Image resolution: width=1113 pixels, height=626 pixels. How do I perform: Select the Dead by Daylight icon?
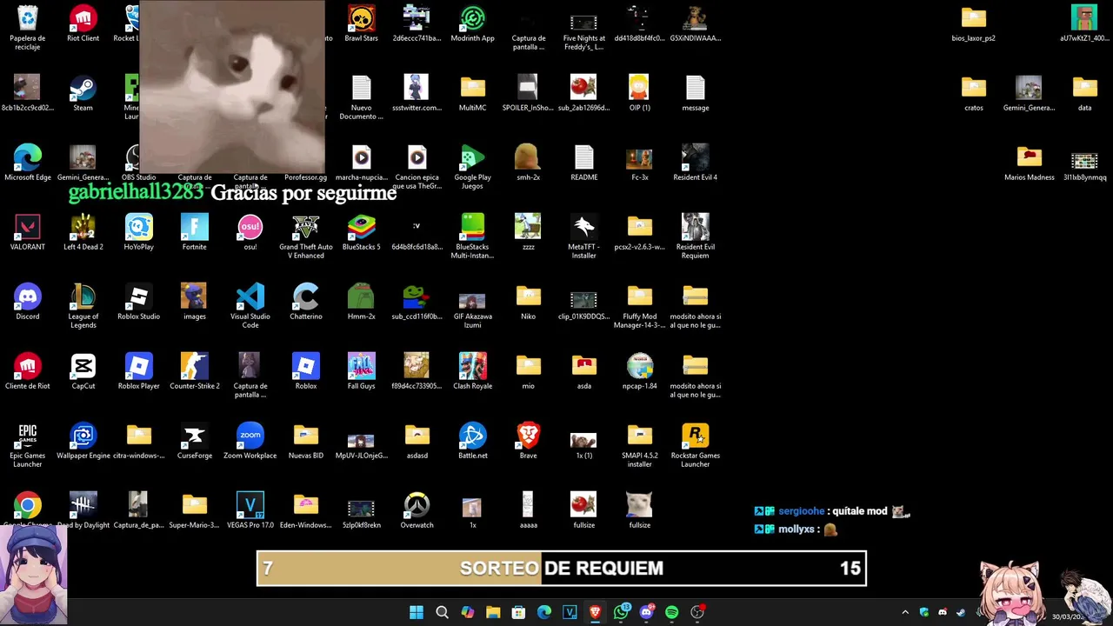(x=83, y=510)
